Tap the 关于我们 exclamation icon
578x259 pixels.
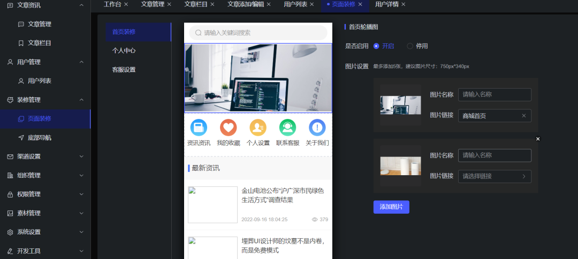(x=317, y=128)
